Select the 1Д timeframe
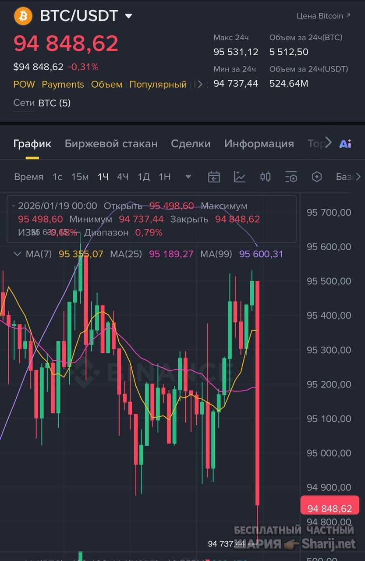365x561 pixels. coord(144,177)
